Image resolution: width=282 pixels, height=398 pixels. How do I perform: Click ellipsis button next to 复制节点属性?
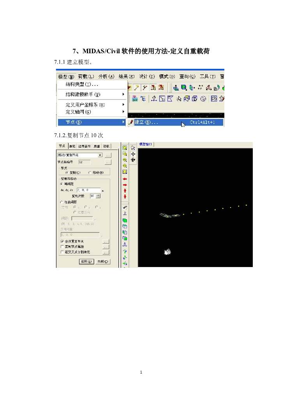(x=106, y=247)
